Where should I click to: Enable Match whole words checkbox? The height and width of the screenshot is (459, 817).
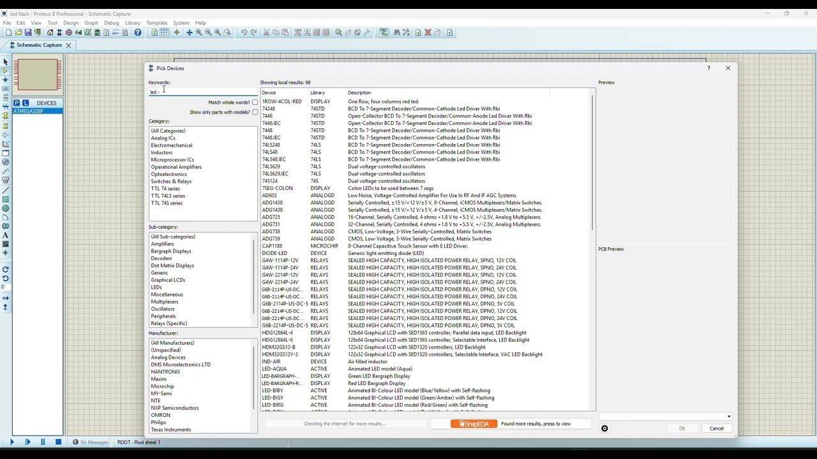(255, 102)
